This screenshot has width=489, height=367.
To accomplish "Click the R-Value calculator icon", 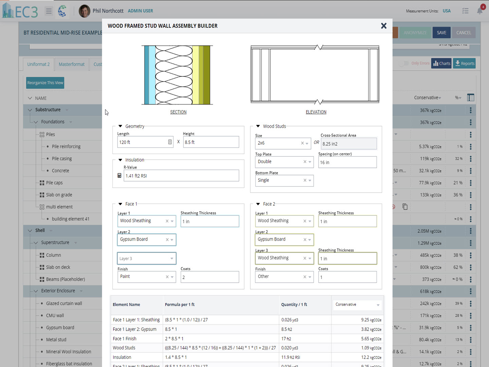I will 119,176.
